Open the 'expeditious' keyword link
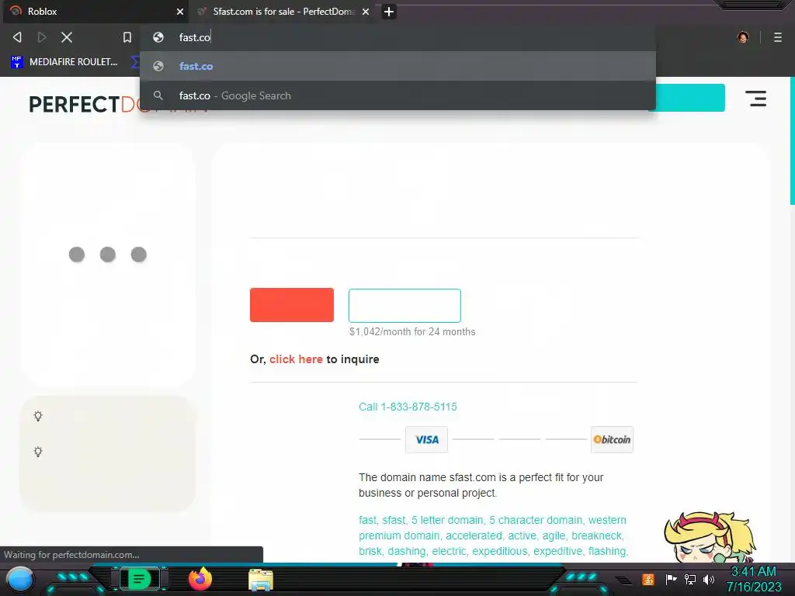The height and width of the screenshot is (596, 795). (499, 551)
